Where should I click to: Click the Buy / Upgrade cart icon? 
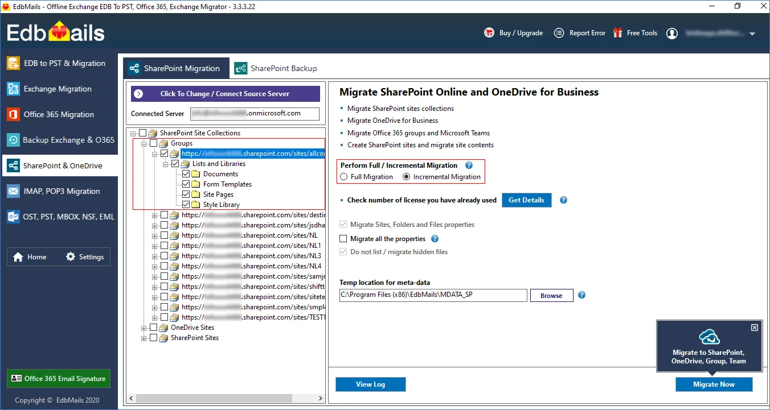(x=489, y=33)
